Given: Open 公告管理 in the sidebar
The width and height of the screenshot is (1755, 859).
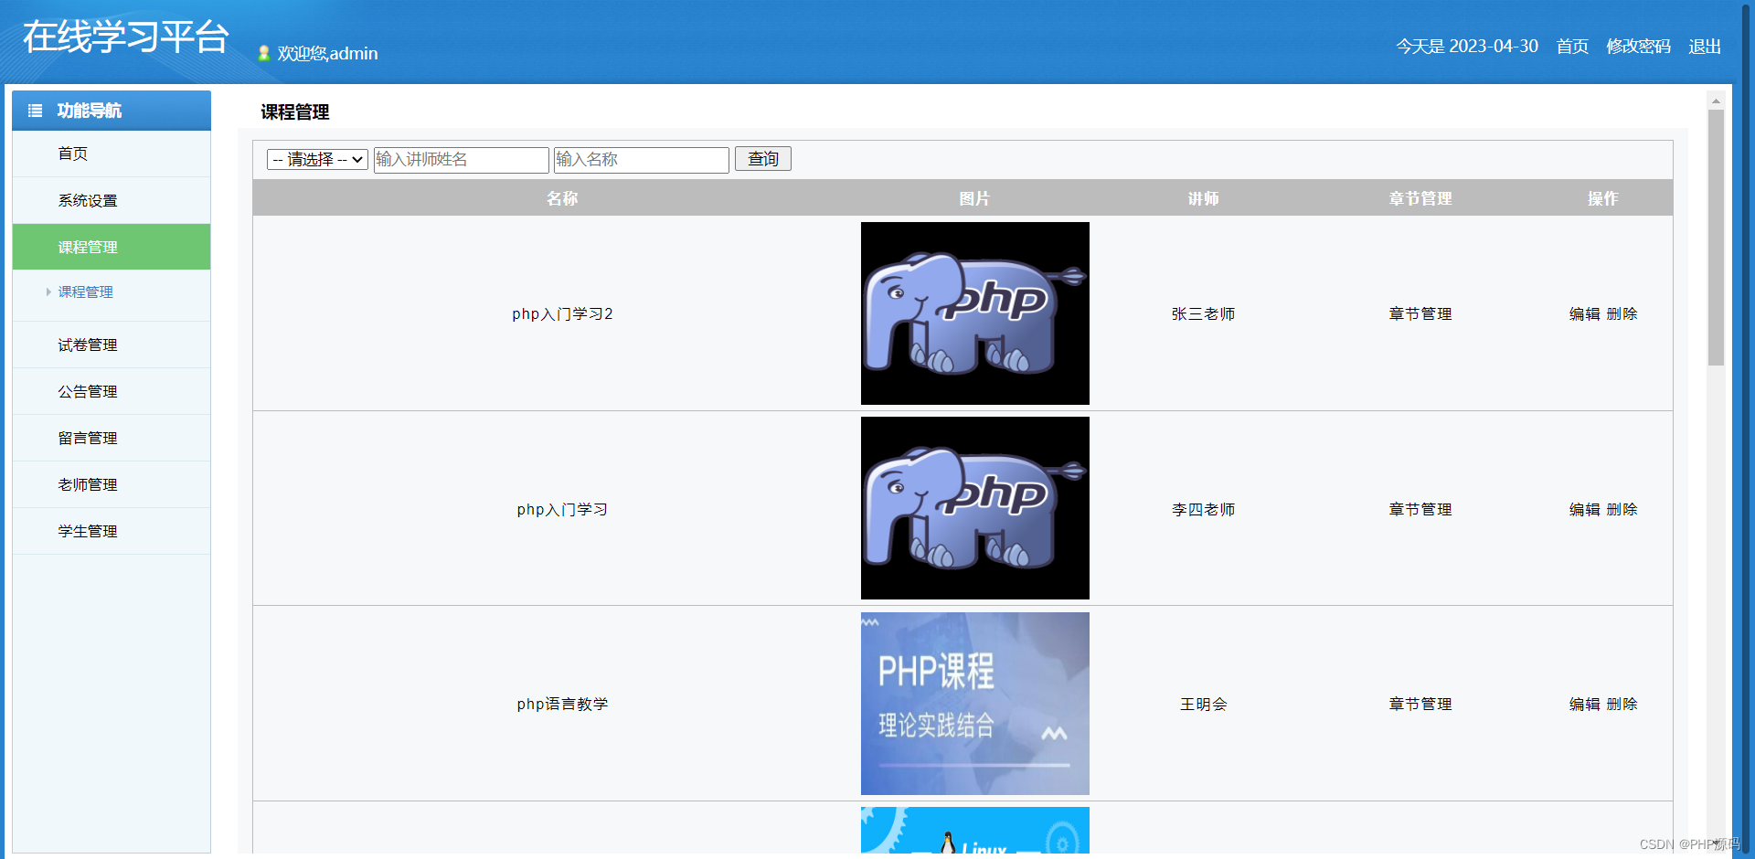Looking at the screenshot, I should tap(112, 391).
